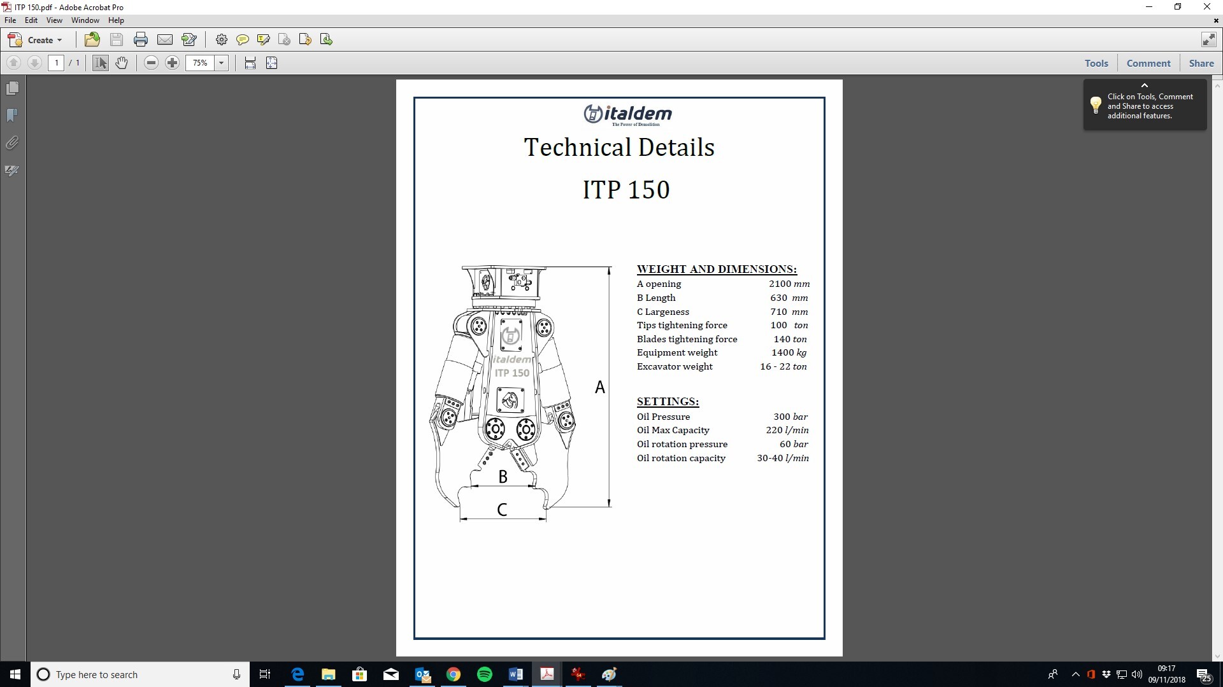Viewport: 1223px width, 687px height.
Task: Launch Microsoft Edge from taskbar
Action: tap(297, 674)
